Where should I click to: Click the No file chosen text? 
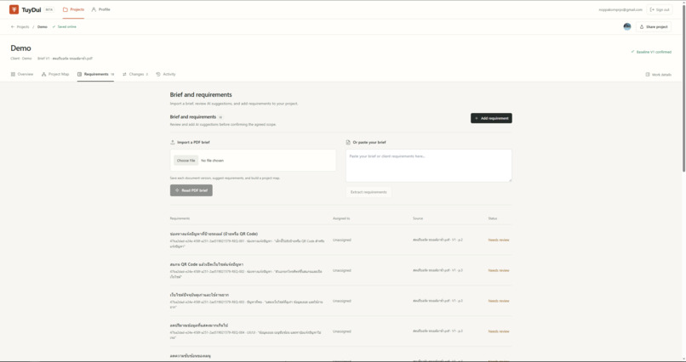(x=212, y=161)
